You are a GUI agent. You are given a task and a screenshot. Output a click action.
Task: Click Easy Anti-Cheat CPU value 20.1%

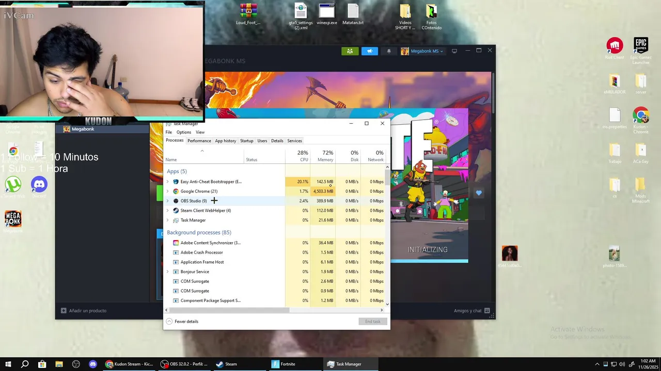pos(297,182)
